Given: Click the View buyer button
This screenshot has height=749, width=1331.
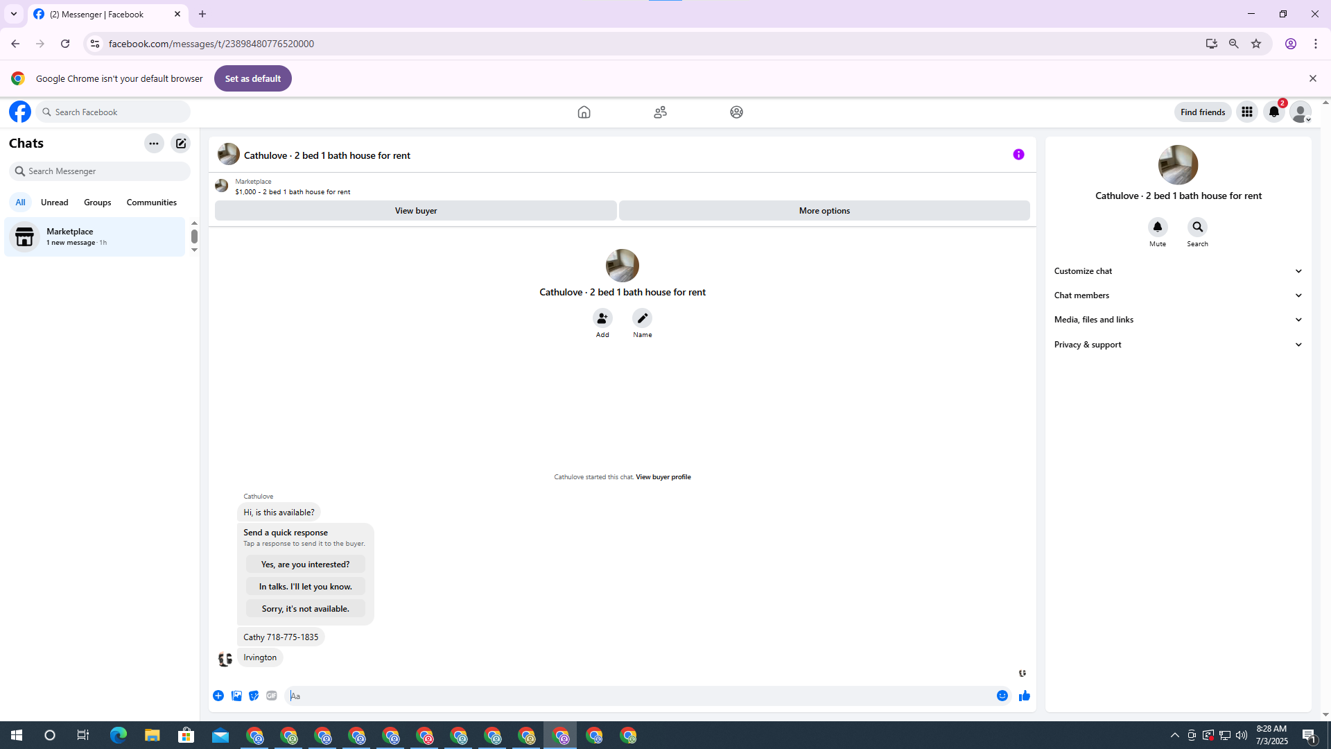Looking at the screenshot, I should tap(415, 211).
